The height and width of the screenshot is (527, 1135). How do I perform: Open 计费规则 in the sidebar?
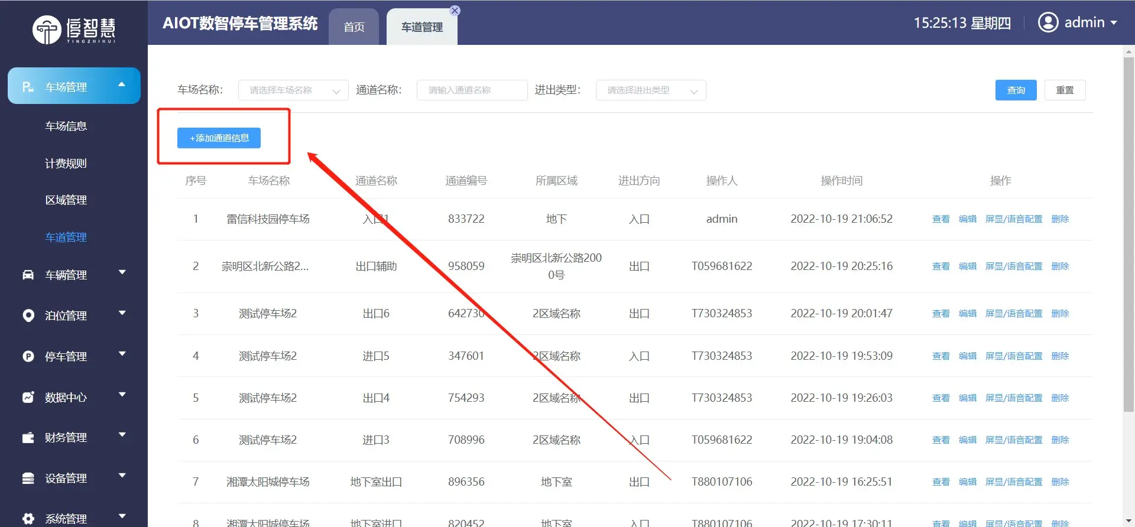66,163
